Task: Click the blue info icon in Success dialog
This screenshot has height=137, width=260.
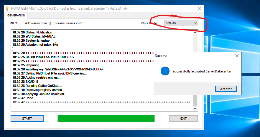Action: pyautogui.click(x=165, y=71)
